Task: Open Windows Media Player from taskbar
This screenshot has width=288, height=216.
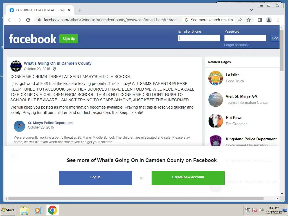Action: click(x=38, y=210)
